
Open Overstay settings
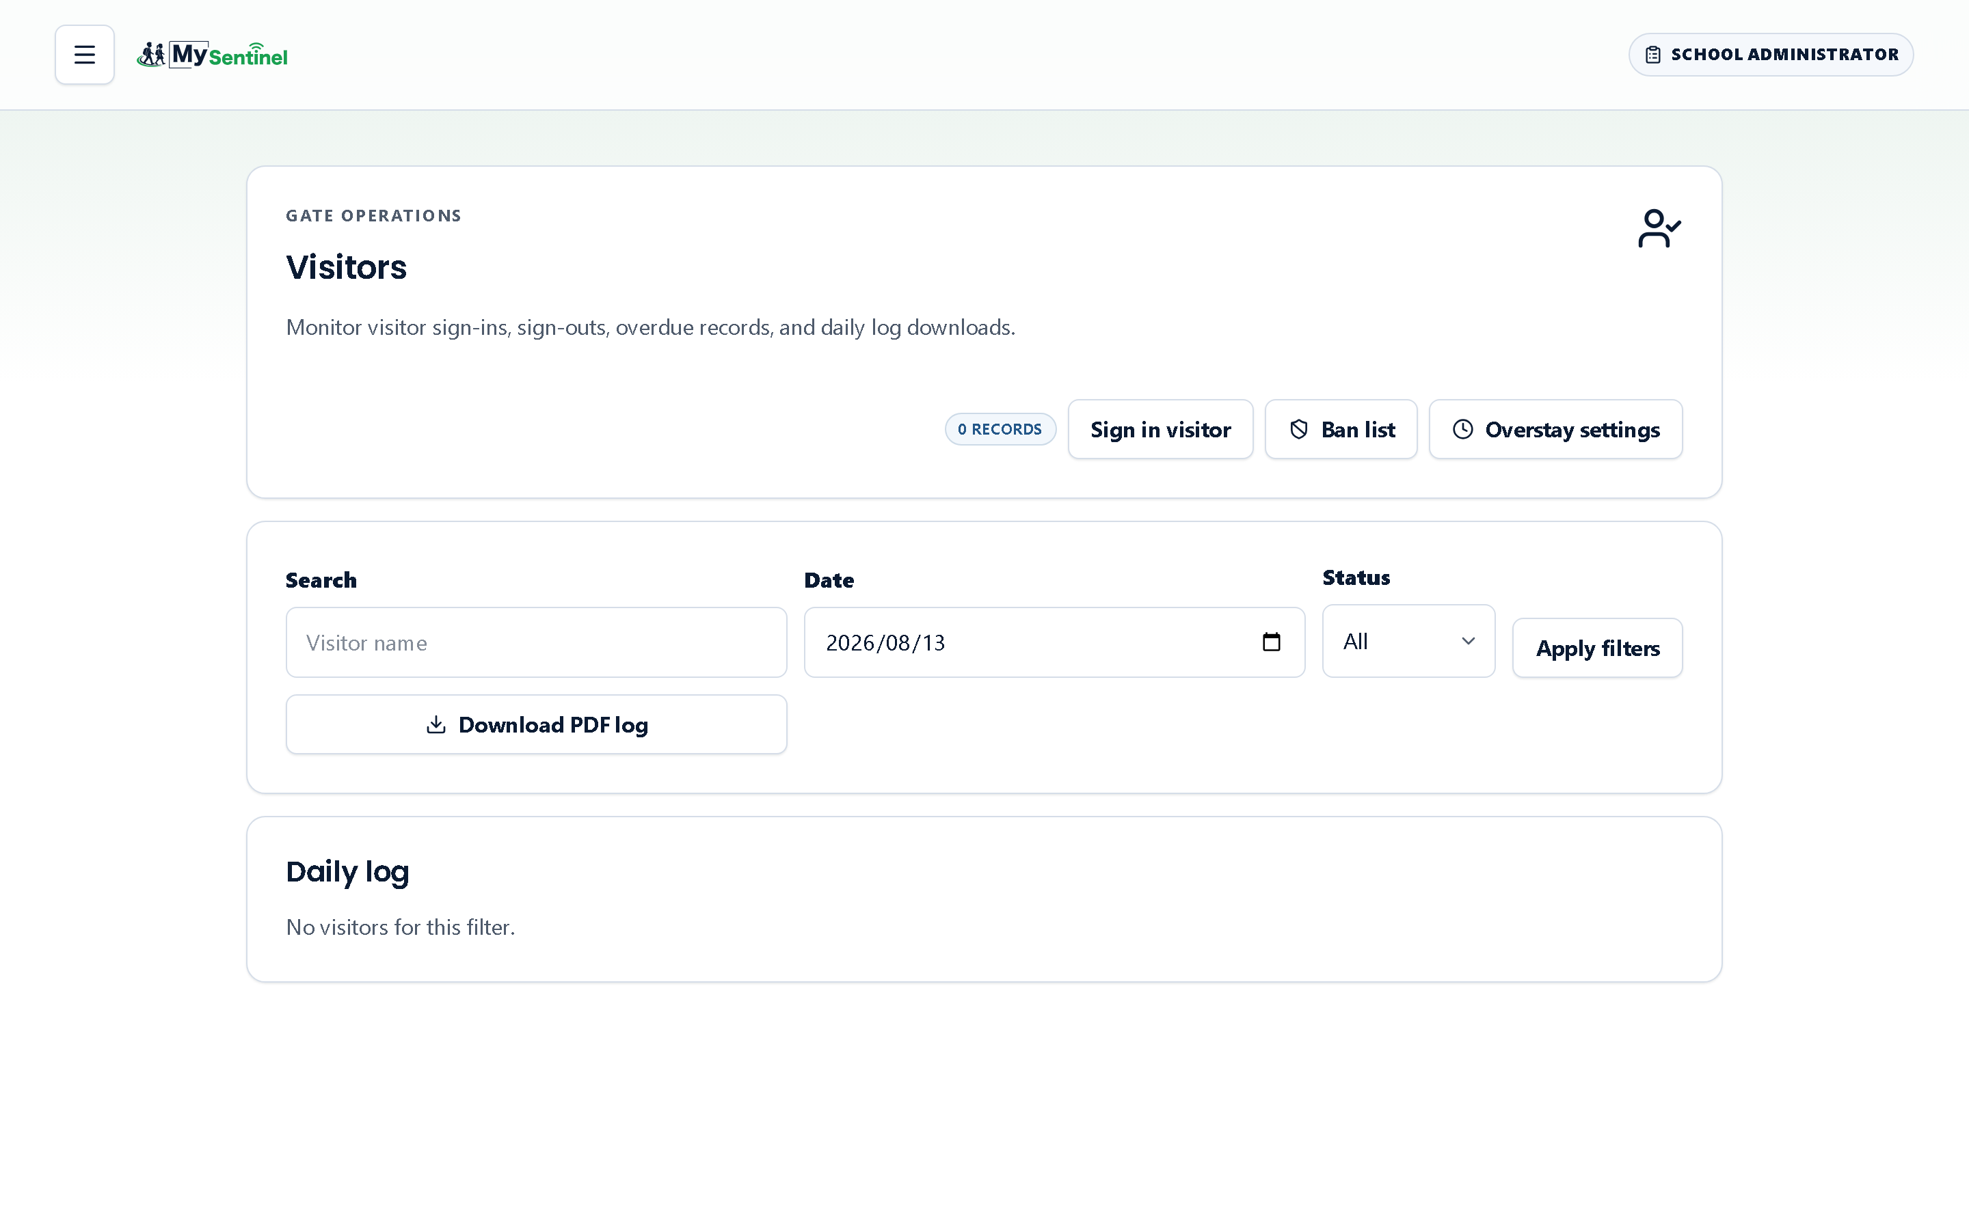pyautogui.click(x=1555, y=430)
